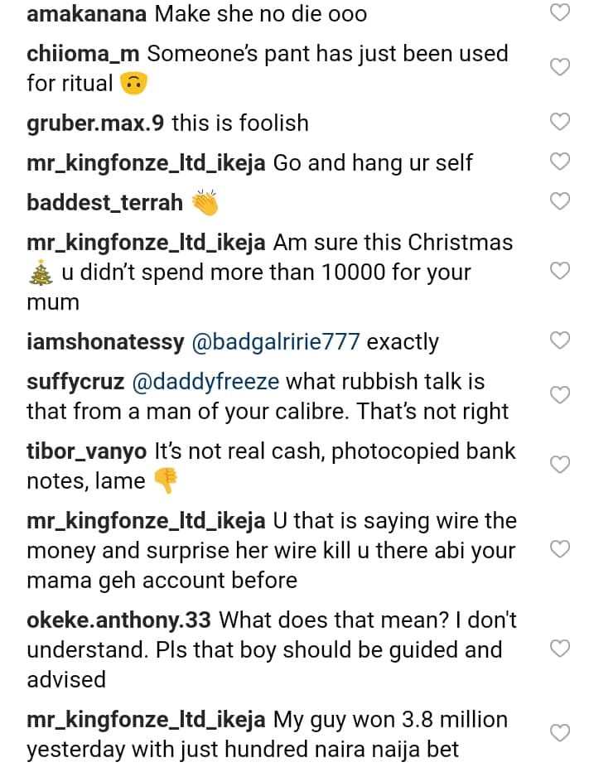The height and width of the screenshot is (767, 589).
Task: Tap heart on chiioma_m's ritual comment
Action: 561,68
